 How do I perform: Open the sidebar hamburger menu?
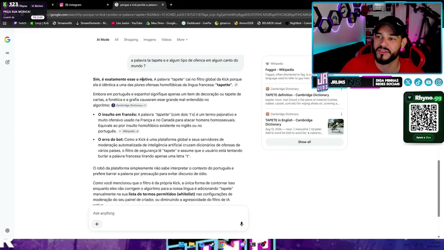[7, 53]
